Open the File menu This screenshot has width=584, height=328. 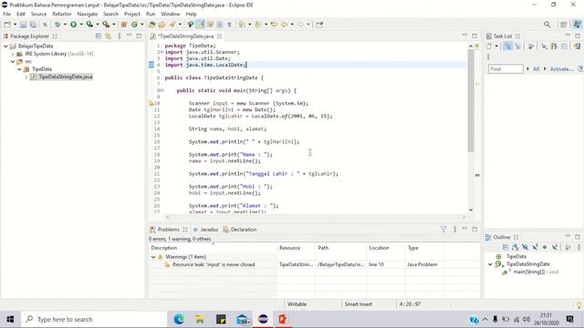[x=6, y=15]
